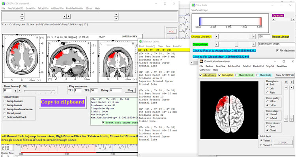
Task: Open CrtxCol in 3D cortical viewer
Action: click(247, 66)
